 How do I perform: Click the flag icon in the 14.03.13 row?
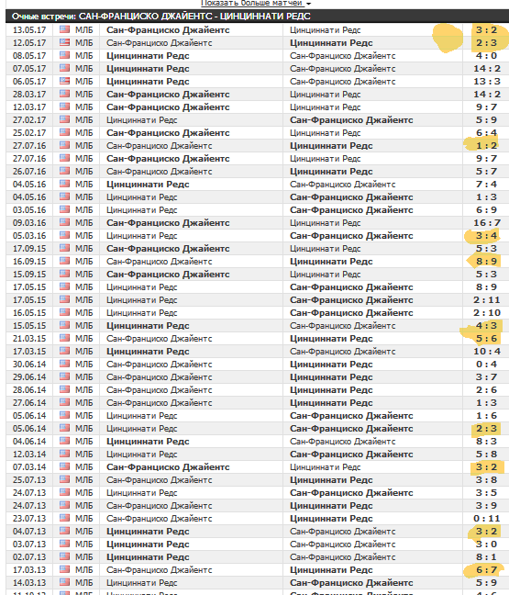pyautogui.click(x=65, y=582)
